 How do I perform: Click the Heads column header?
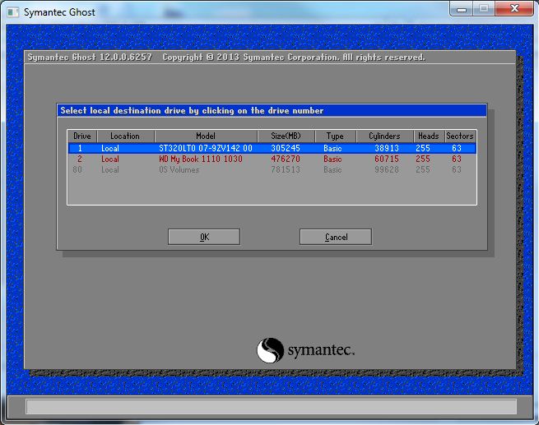coord(429,136)
